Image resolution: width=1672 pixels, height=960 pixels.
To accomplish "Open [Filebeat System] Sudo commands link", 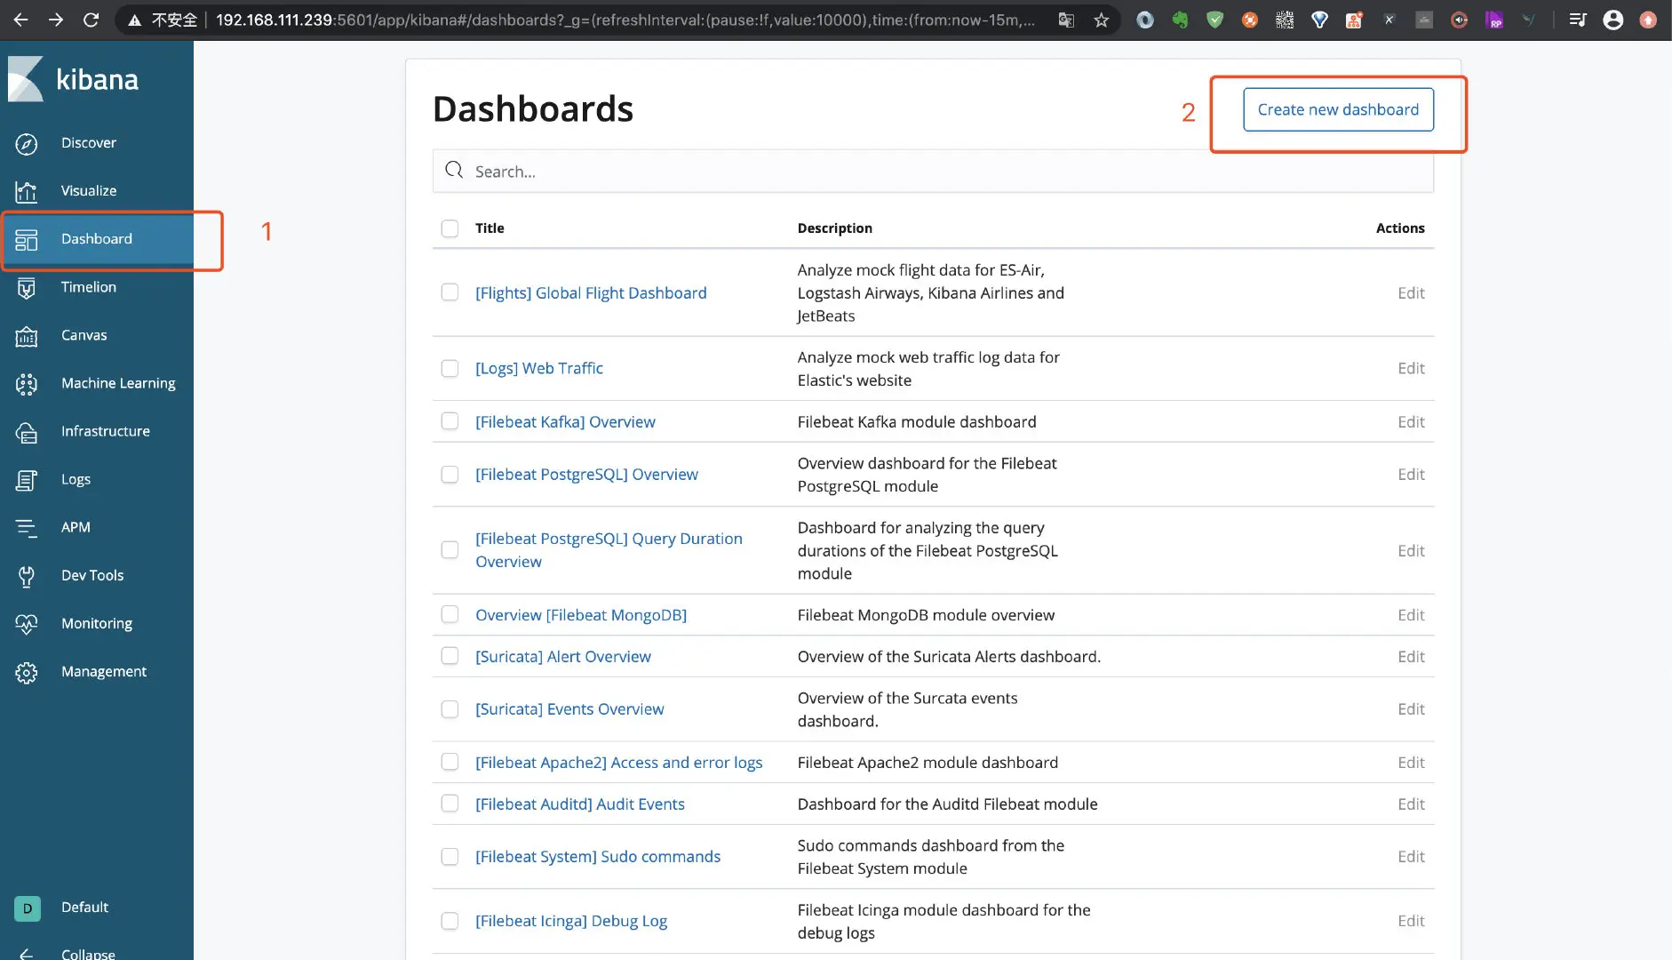I will pyautogui.click(x=598, y=857).
